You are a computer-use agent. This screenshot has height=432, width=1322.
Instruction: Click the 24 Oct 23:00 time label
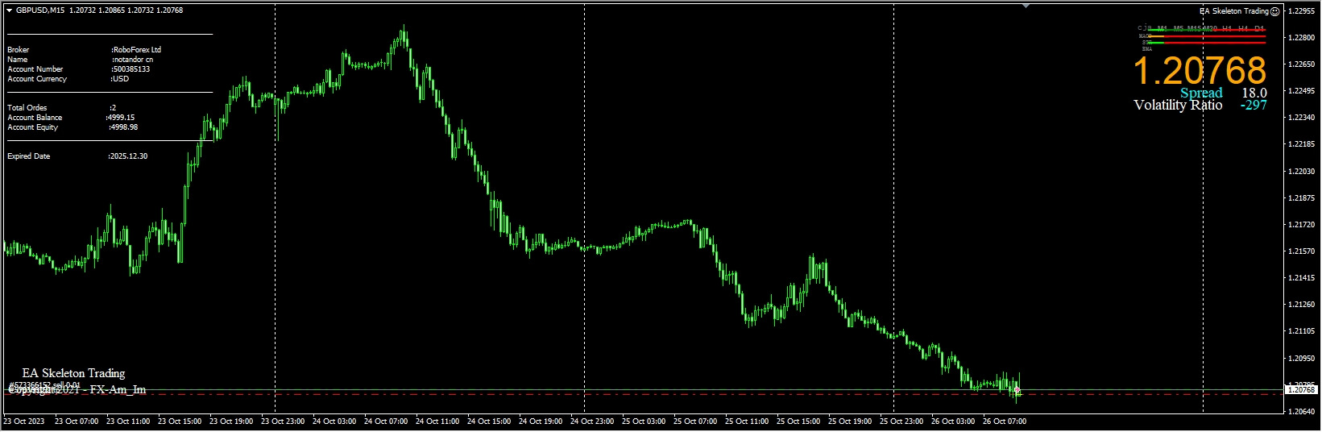point(592,422)
